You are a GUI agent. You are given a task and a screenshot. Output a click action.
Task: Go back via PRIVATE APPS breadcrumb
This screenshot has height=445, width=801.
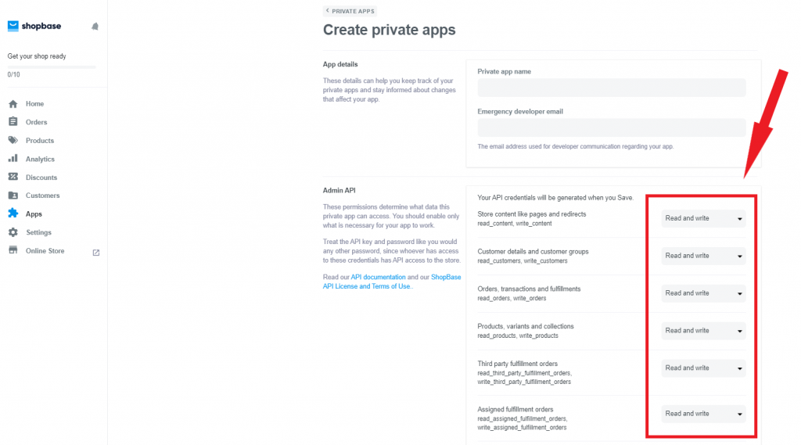(x=350, y=11)
